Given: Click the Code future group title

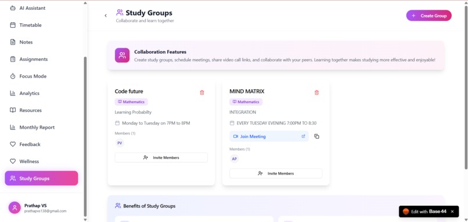Looking at the screenshot, I should [129, 92].
